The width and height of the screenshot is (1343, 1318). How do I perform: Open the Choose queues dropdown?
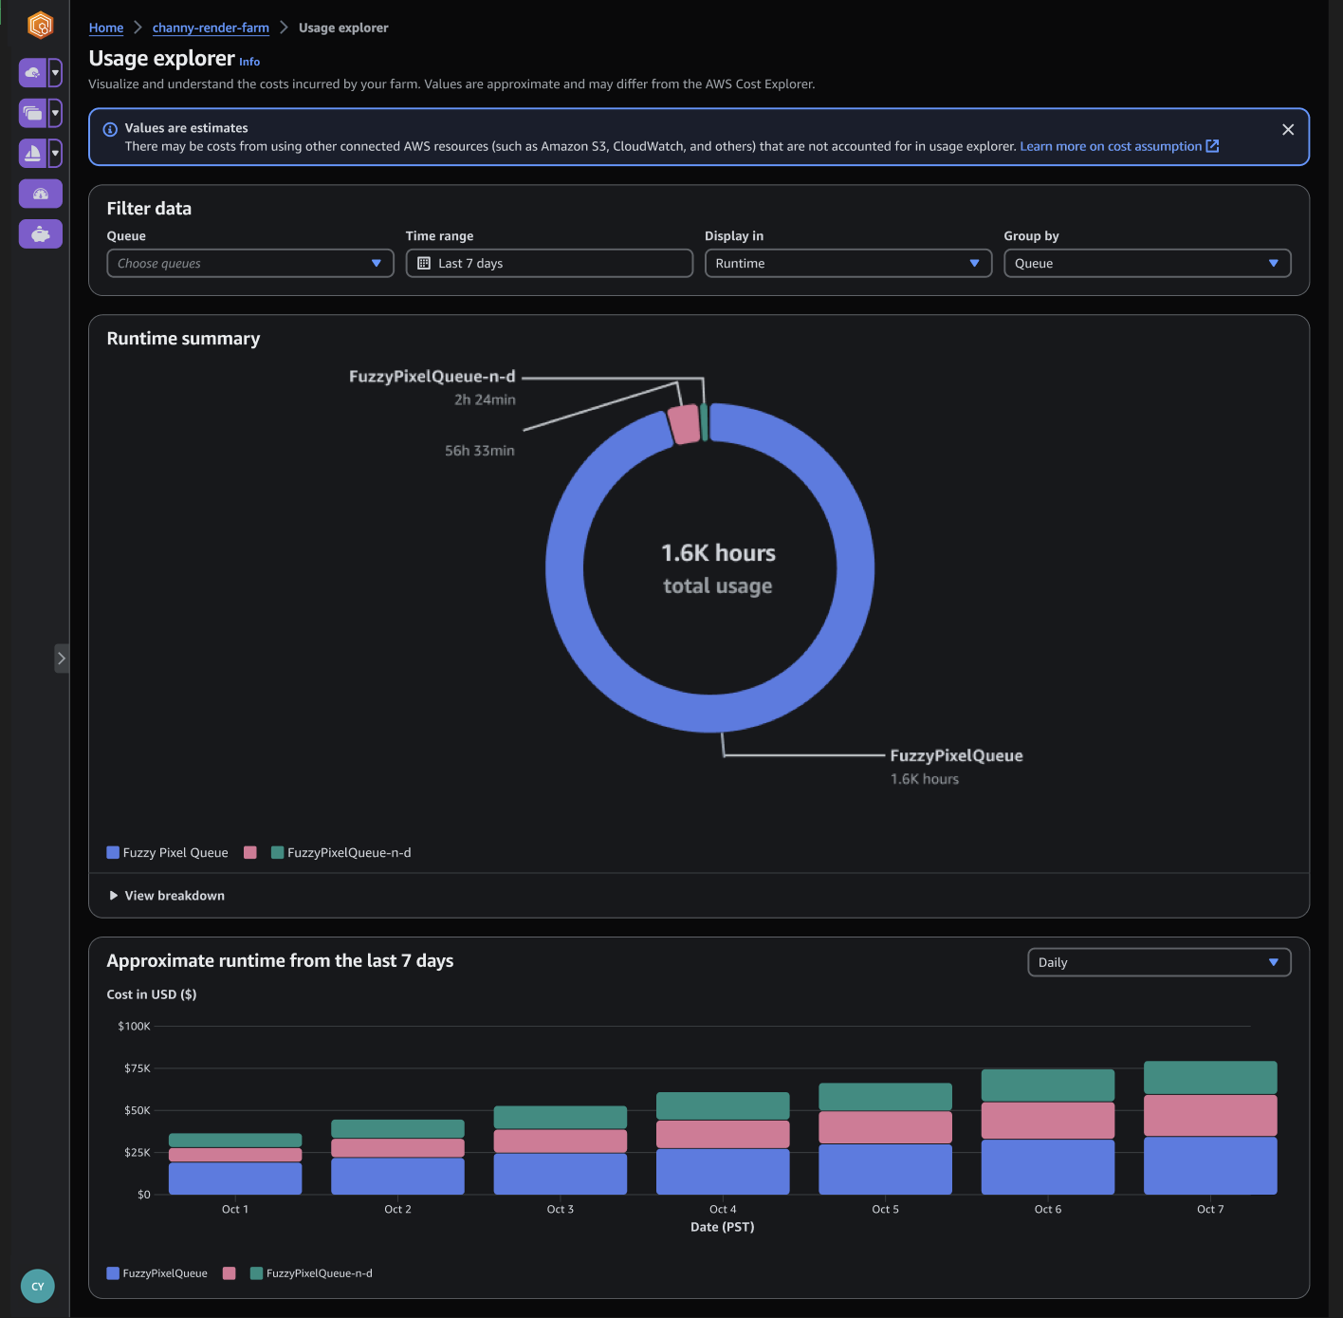250,263
